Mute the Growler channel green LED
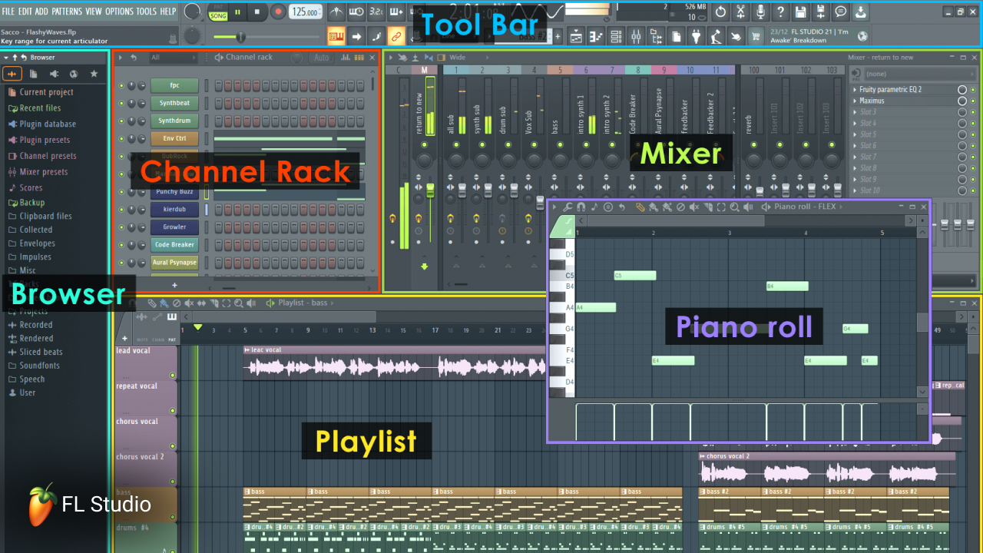Screen dimensions: 983x553 [x=121, y=227]
